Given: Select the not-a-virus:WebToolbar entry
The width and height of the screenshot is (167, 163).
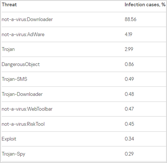Looking at the screenshot, I should 27,109.
